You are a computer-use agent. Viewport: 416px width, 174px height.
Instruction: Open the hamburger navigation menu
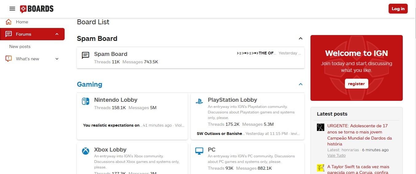point(12,9)
